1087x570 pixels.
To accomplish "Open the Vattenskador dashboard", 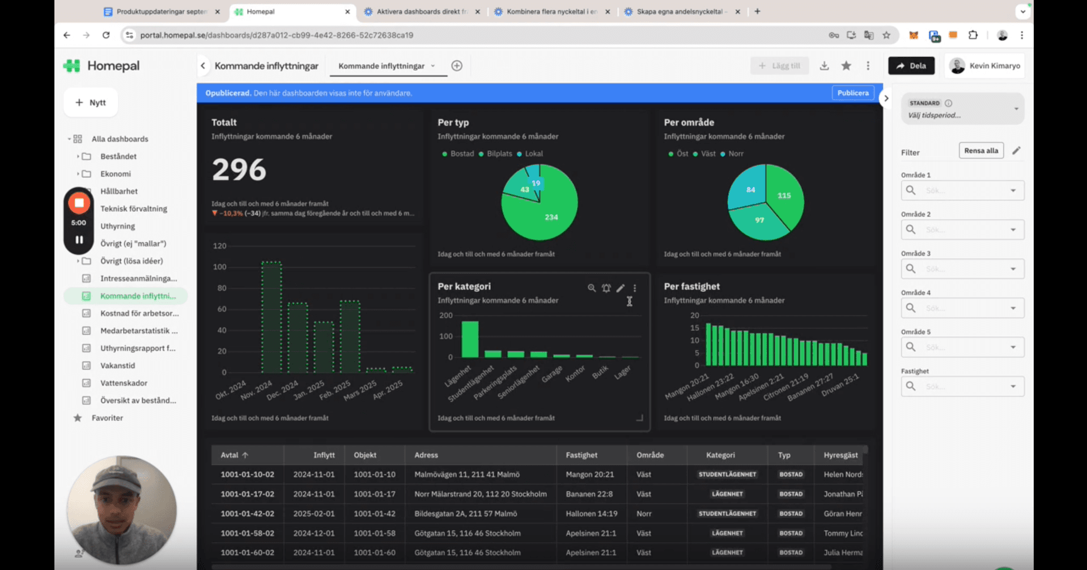I will click(x=124, y=383).
